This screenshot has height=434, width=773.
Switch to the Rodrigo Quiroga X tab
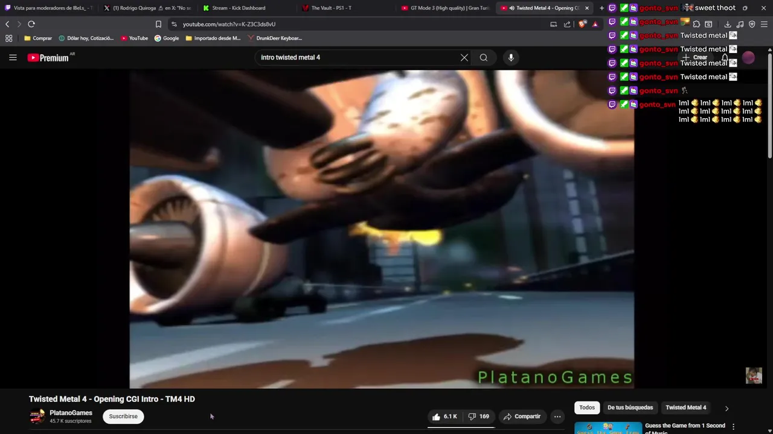147,8
